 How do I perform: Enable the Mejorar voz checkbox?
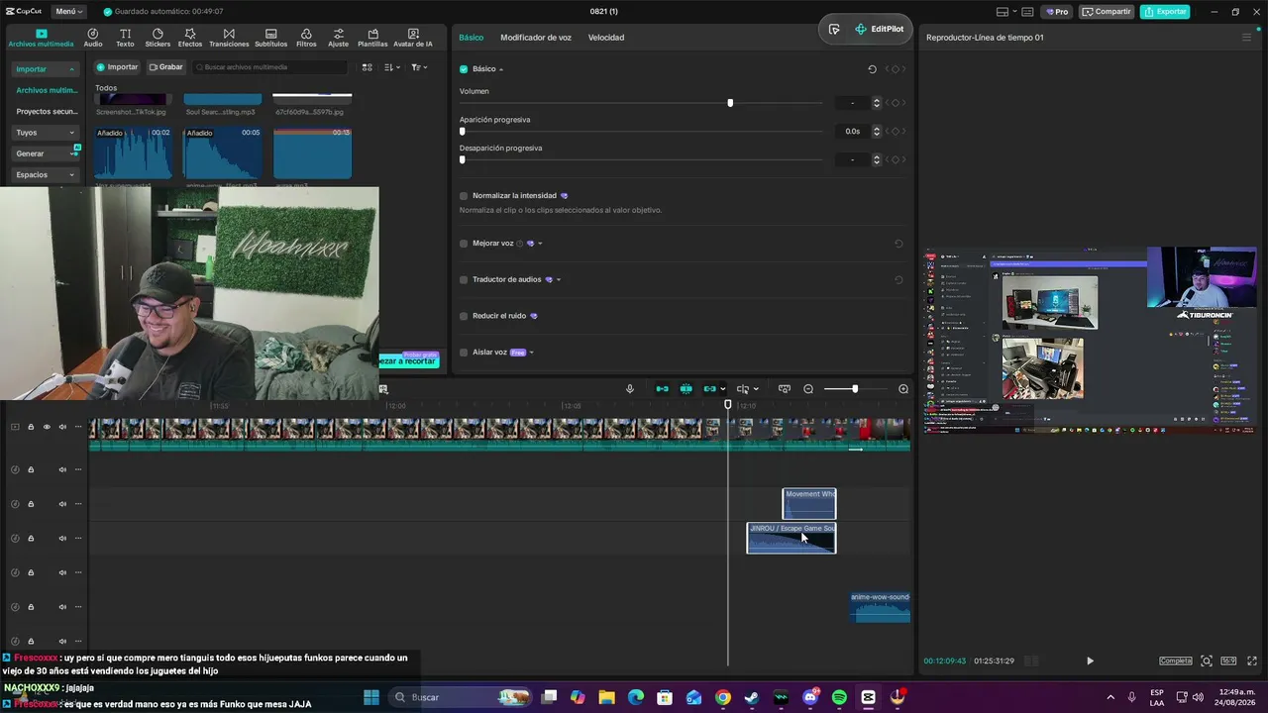pos(464,244)
